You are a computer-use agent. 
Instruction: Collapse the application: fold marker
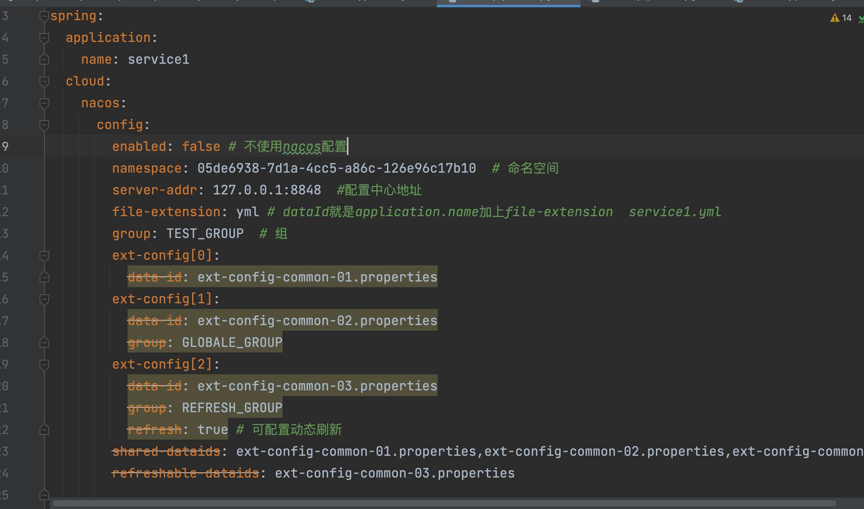click(44, 38)
